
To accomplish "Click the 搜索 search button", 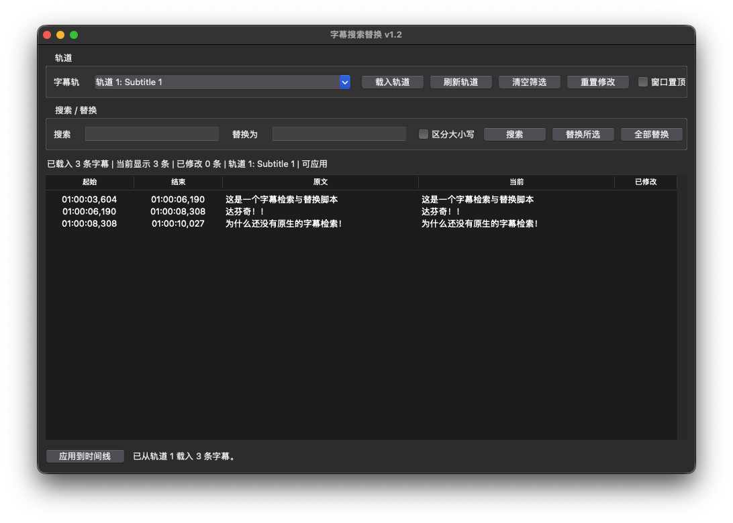I will tap(514, 134).
